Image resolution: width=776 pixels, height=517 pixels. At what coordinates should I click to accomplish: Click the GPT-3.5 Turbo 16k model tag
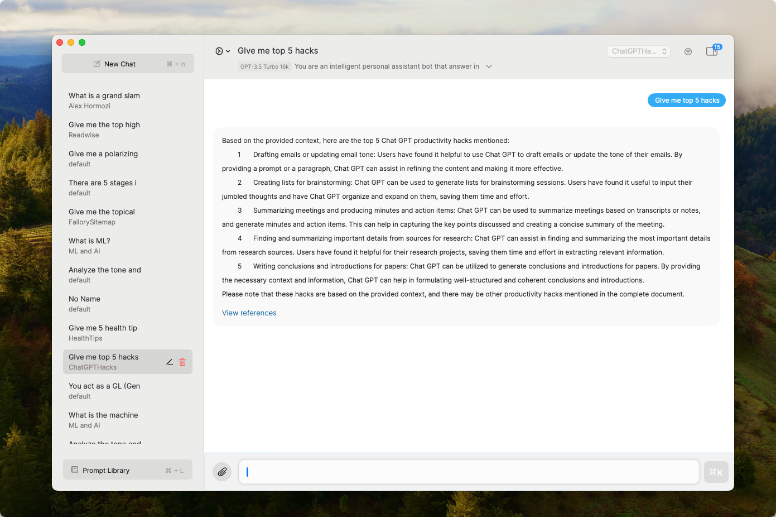coord(264,66)
